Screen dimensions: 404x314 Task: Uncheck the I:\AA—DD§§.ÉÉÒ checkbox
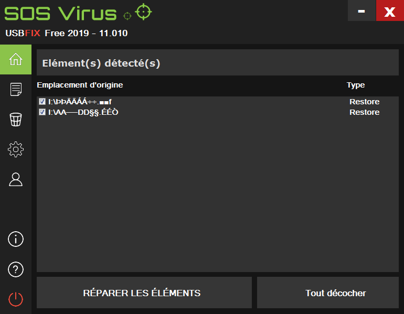tap(42, 112)
